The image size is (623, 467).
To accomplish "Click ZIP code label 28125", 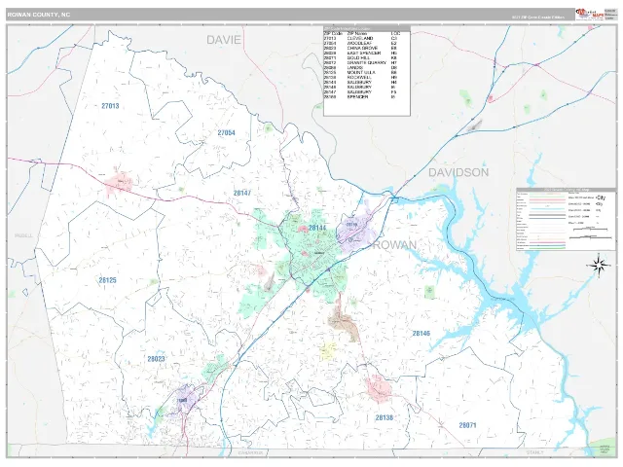I will pyautogui.click(x=107, y=280).
